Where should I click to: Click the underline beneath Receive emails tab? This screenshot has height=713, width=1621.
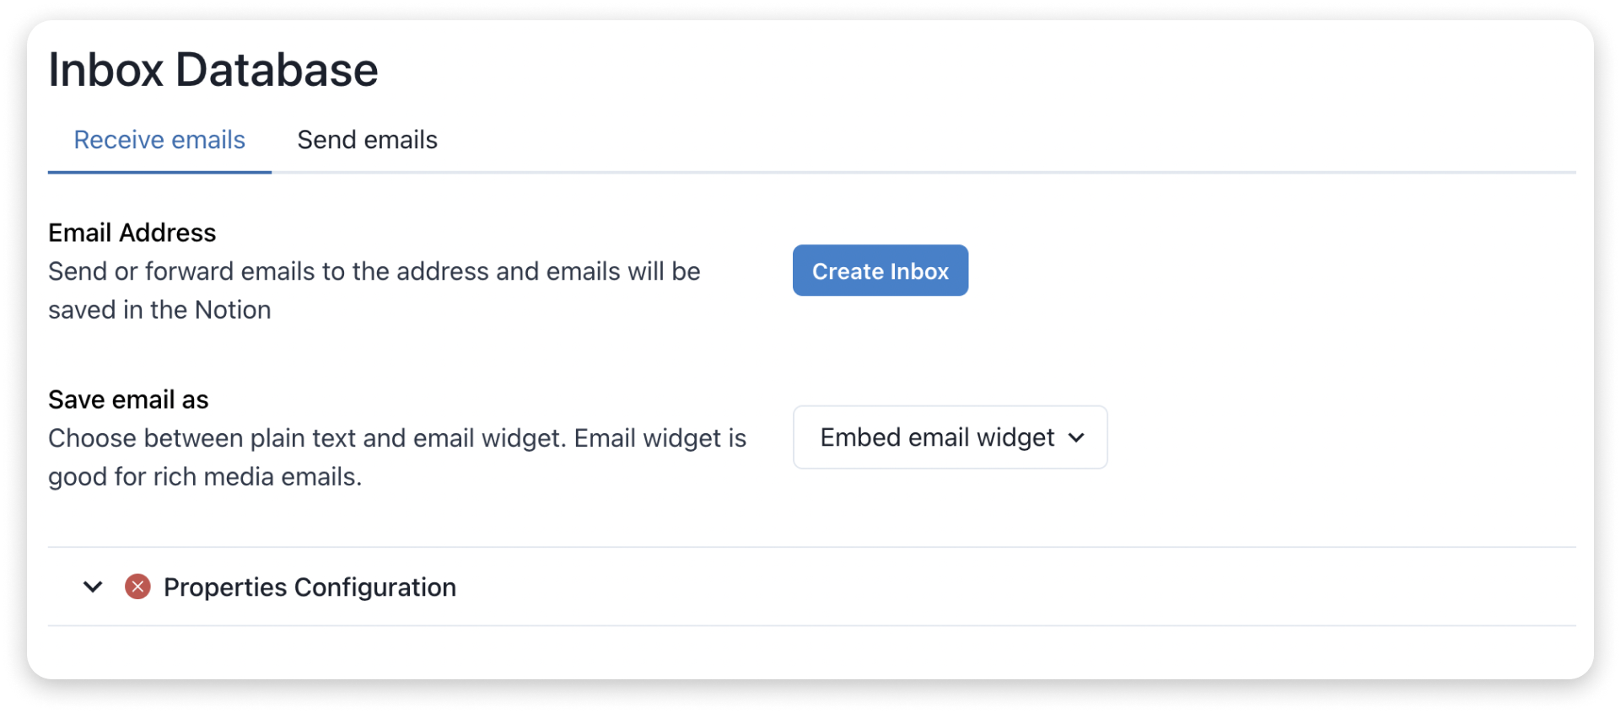159,174
